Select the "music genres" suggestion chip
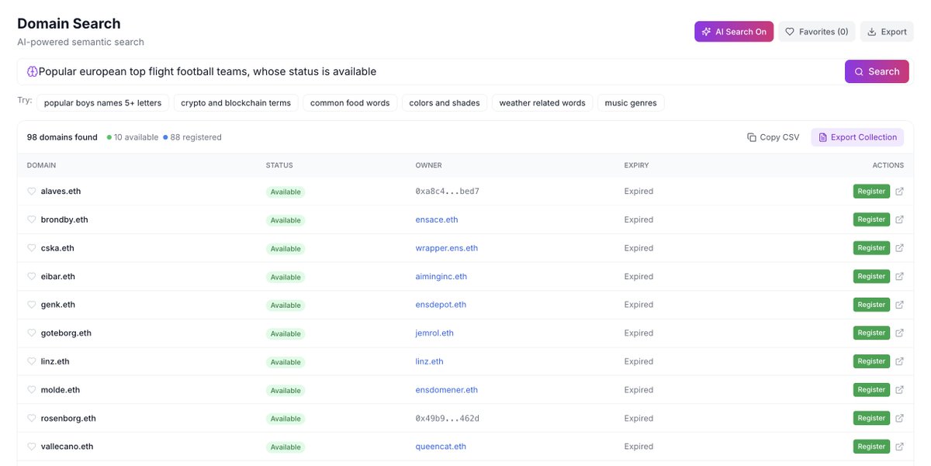 [x=632, y=102]
